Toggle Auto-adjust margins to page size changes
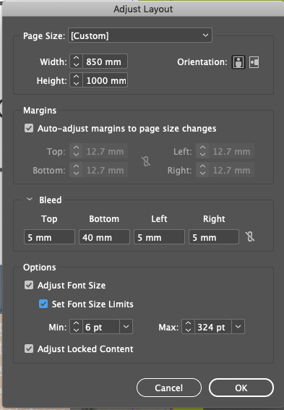 click(29, 129)
